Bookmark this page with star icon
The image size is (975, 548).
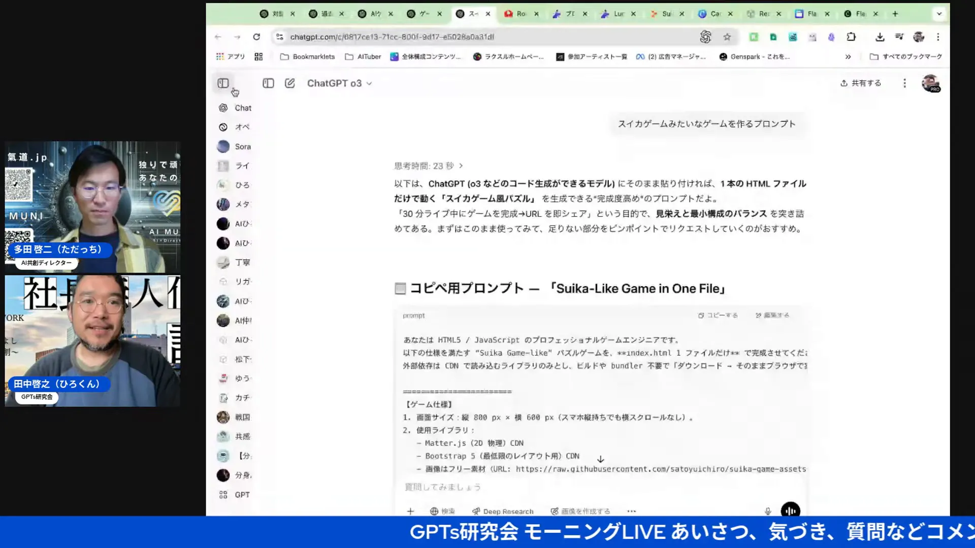[x=727, y=37]
